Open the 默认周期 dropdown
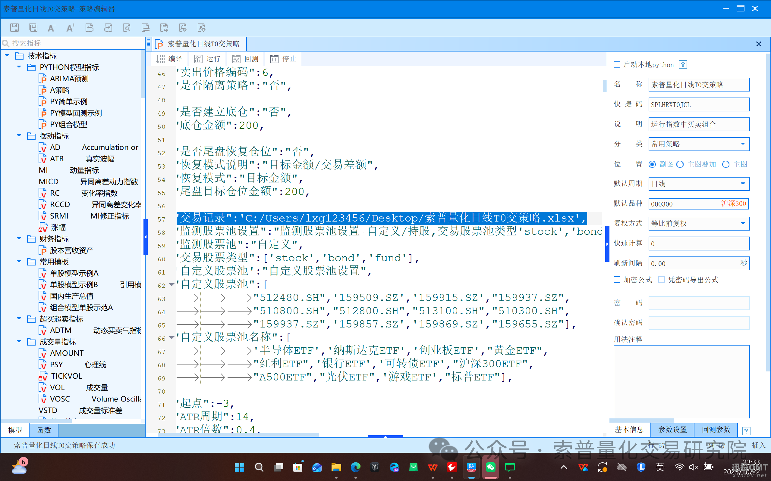Screen dimensions: 771x481 point(743,184)
